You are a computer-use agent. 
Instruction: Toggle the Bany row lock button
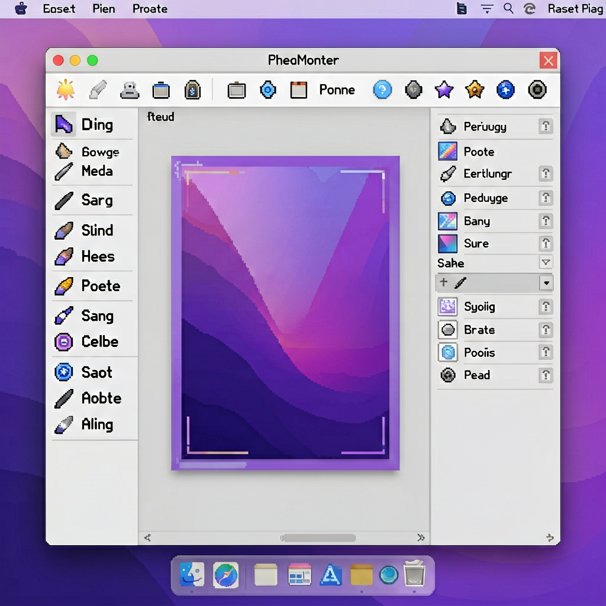(x=546, y=221)
